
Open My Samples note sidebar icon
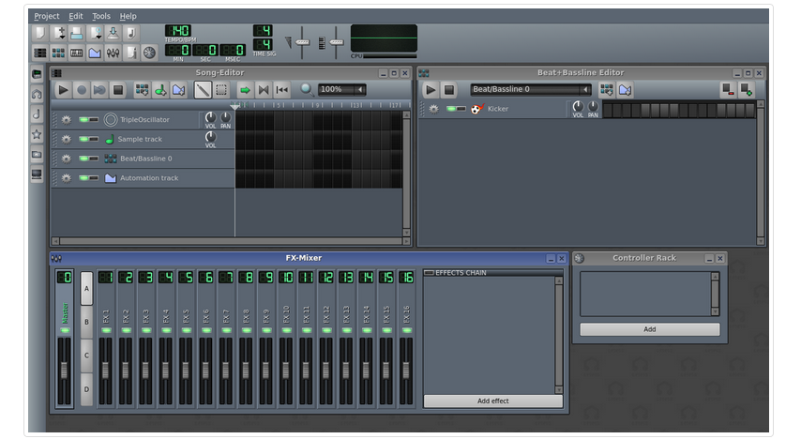point(37,114)
